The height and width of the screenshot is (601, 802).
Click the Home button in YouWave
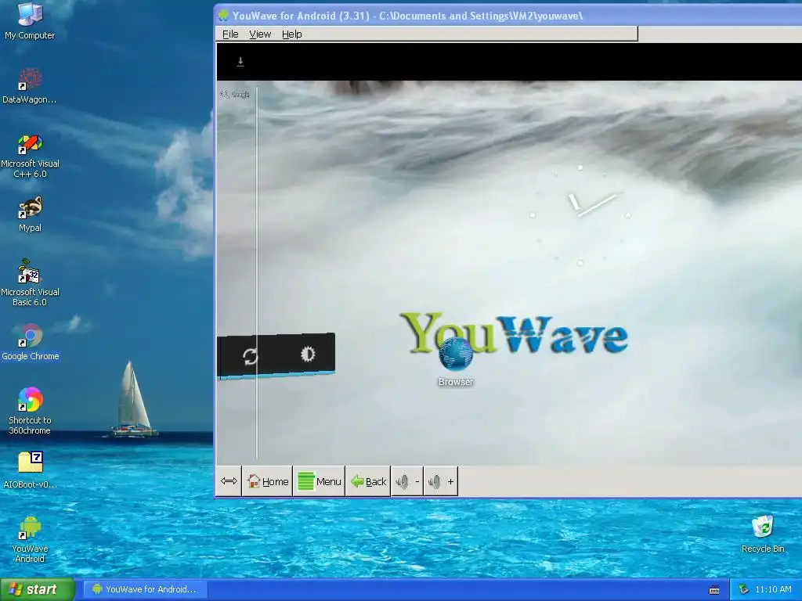pos(268,481)
